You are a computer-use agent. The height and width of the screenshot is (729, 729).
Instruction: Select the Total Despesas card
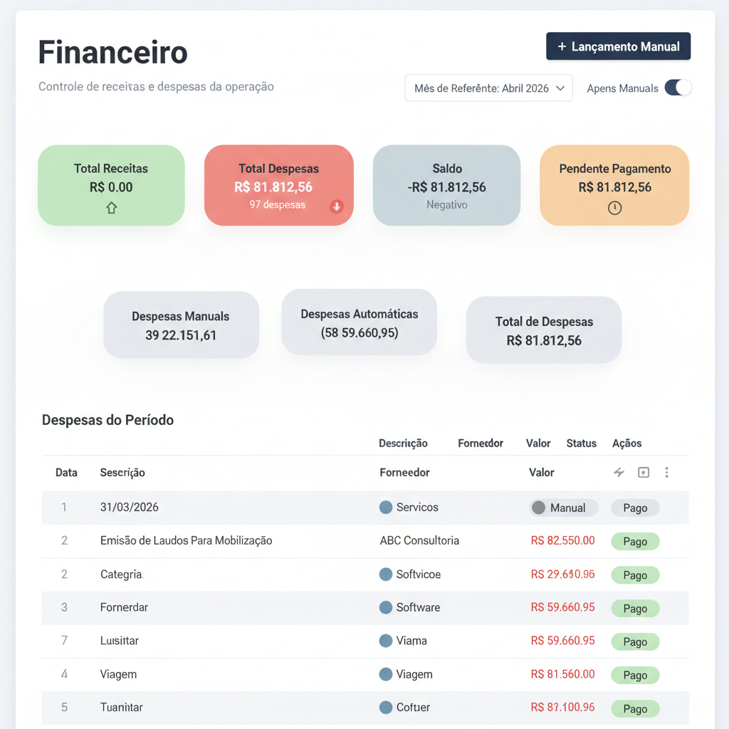pyautogui.click(x=279, y=185)
